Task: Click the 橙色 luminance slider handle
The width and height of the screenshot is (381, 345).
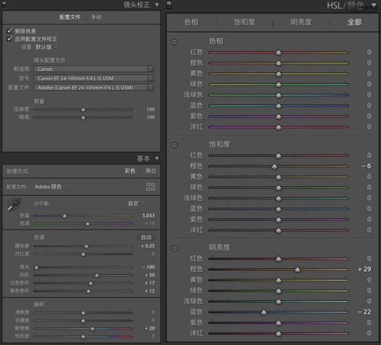Action: [297, 269]
